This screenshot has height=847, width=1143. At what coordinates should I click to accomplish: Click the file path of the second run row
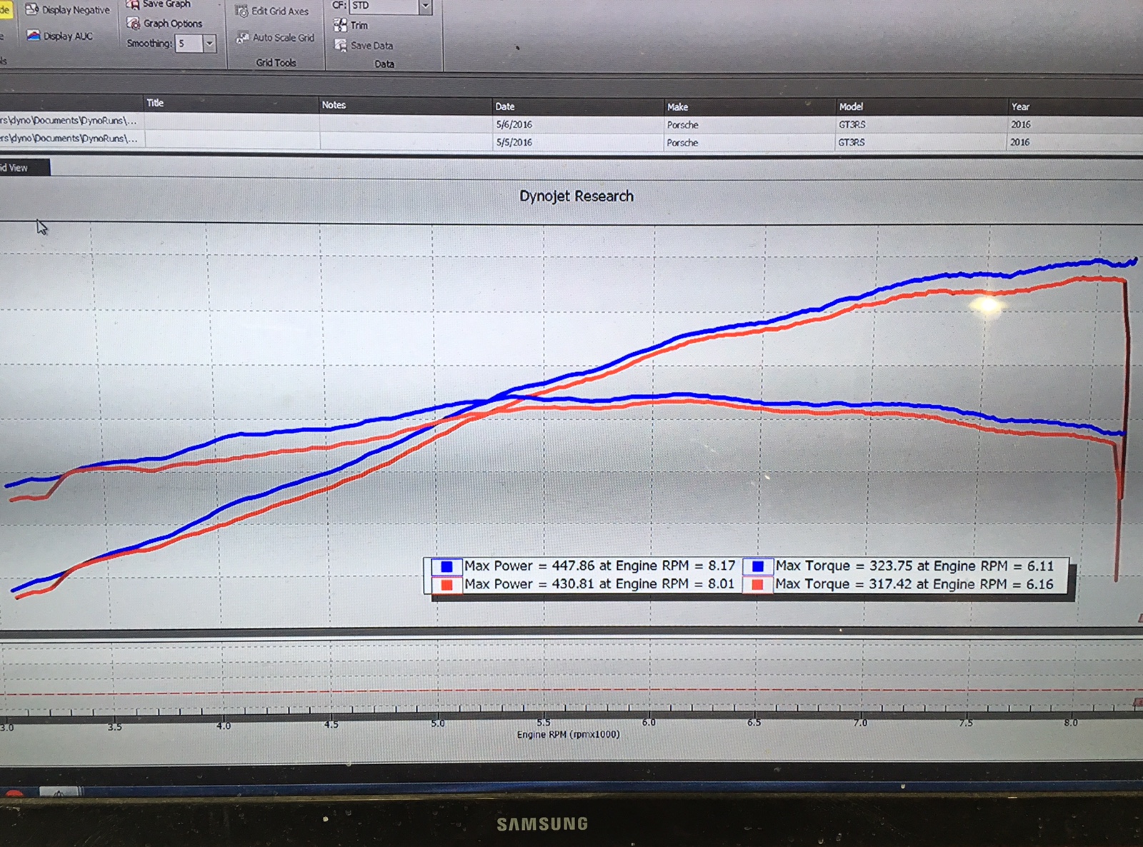[x=69, y=138]
